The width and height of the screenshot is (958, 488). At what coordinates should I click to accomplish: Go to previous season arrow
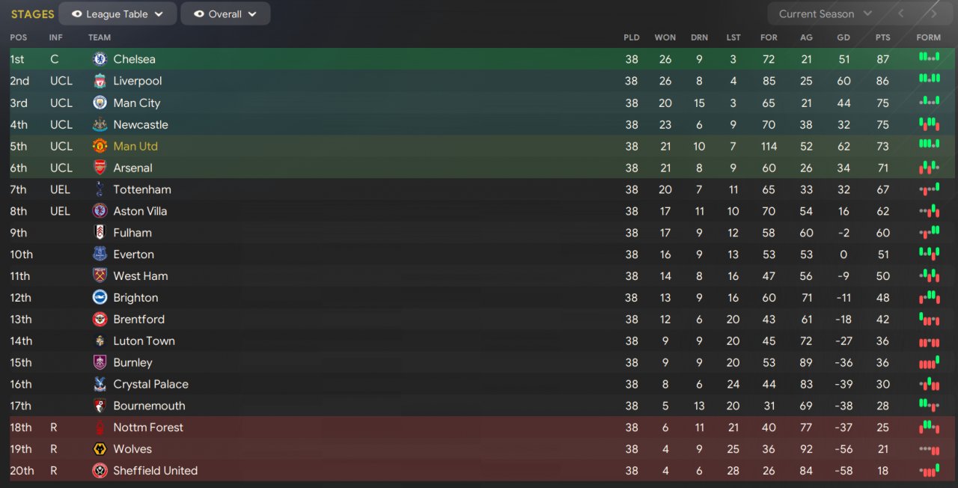[x=901, y=14]
